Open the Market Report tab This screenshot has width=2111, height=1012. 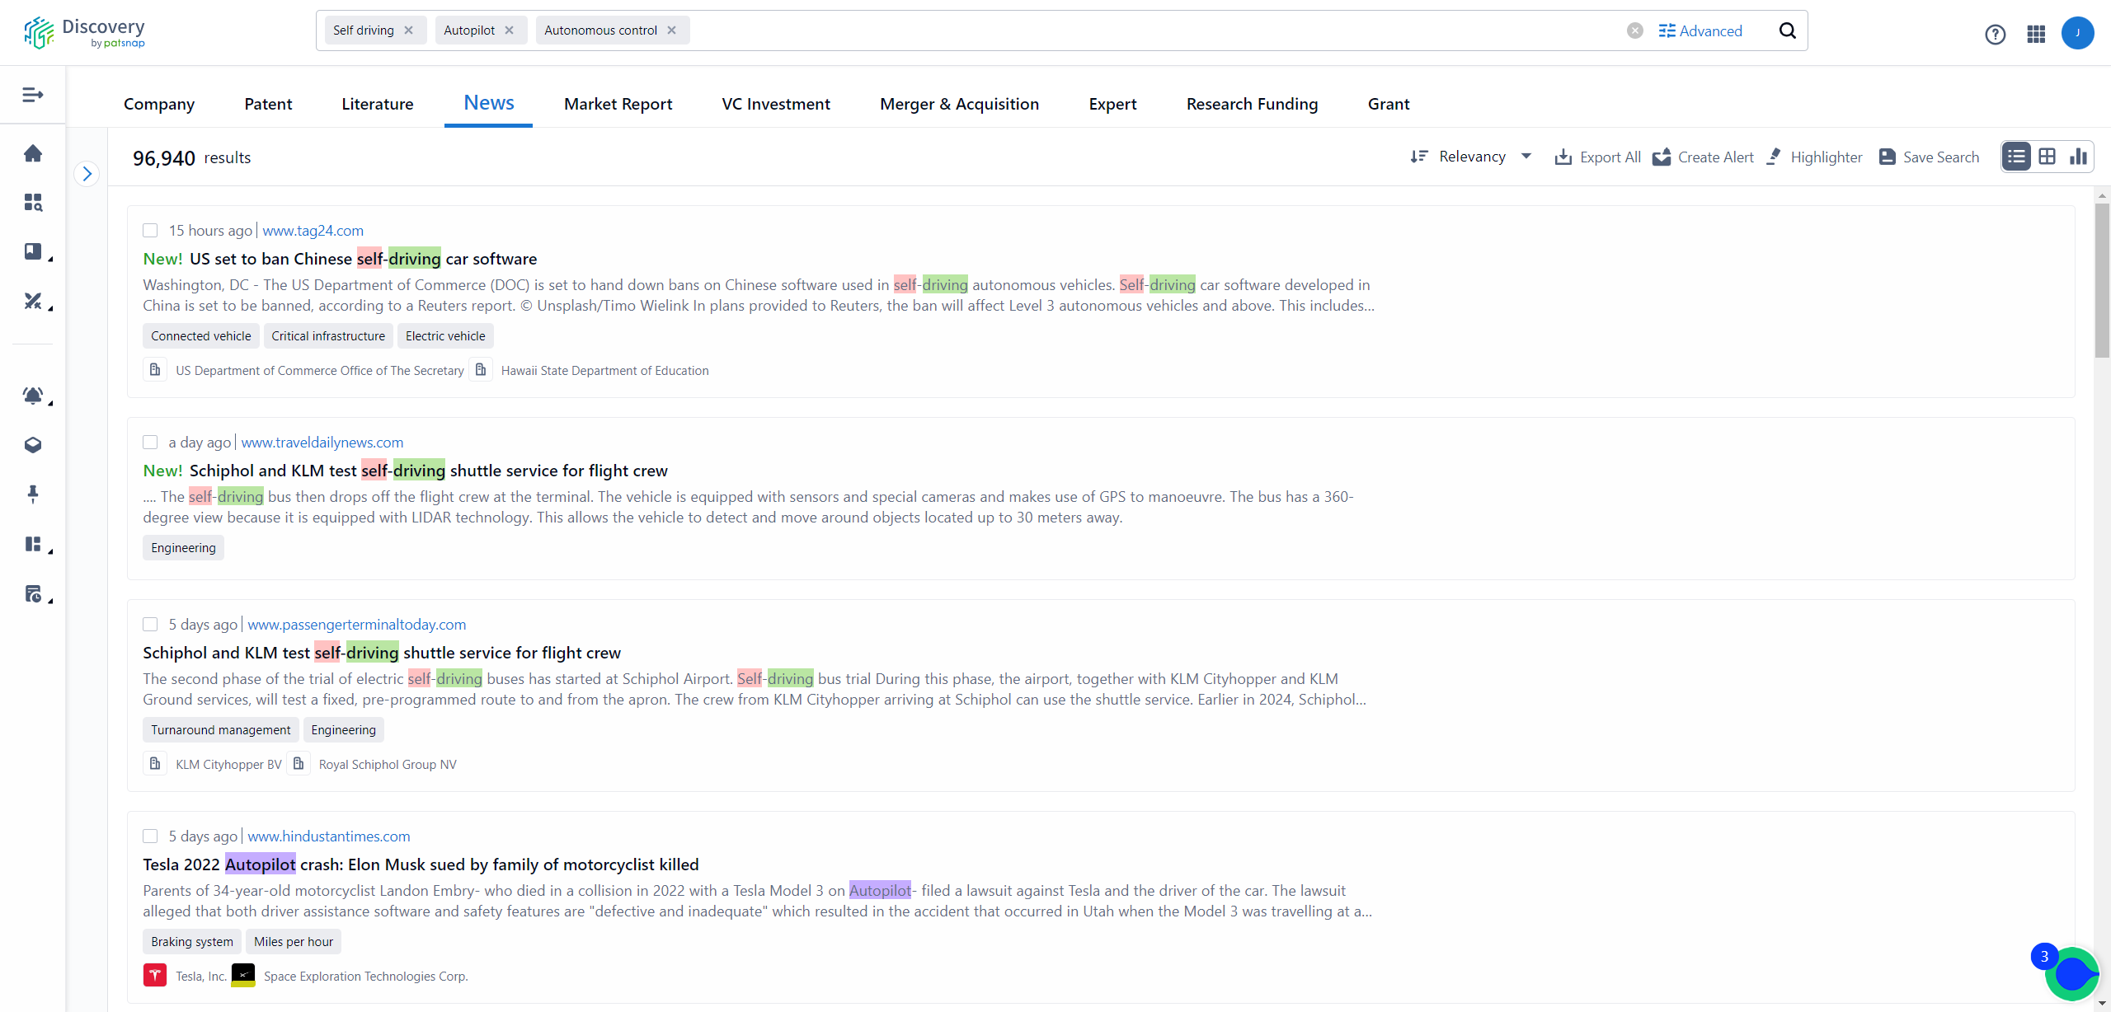point(618,104)
